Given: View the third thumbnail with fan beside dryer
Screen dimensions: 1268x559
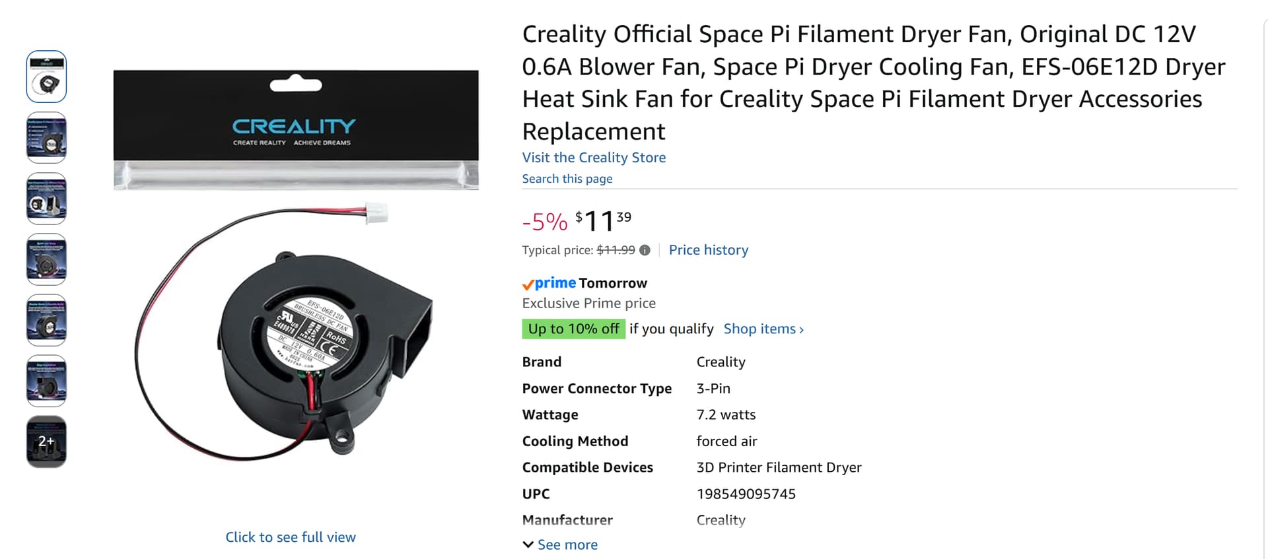Looking at the screenshot, I should (x=46, y=199).
